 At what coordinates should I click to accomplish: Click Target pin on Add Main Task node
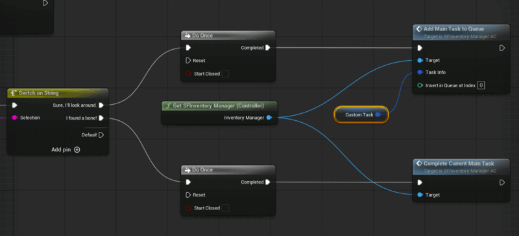click(x=420, y=60)
